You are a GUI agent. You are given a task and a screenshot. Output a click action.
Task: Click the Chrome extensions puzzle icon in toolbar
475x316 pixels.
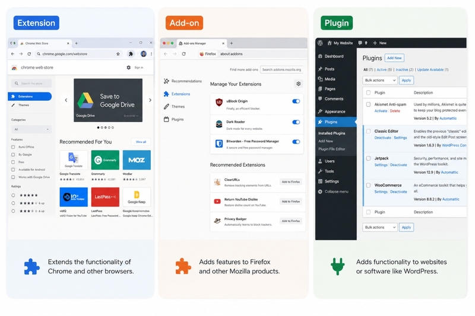click(131, 54)
